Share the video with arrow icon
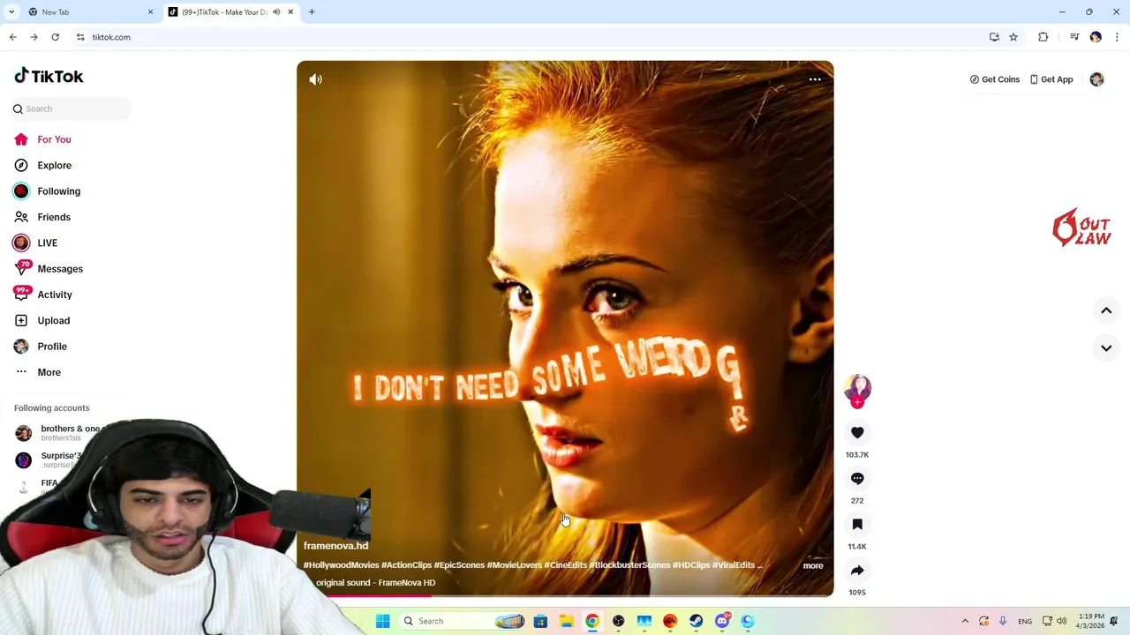 click(x=857, y=570)
